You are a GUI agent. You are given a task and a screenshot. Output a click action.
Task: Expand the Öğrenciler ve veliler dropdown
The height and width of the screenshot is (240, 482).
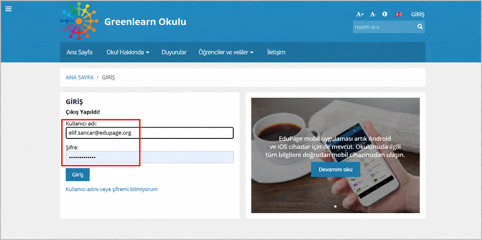pyautogui.click(x=226, y=52)
